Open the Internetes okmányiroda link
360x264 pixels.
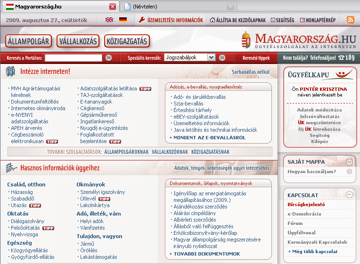tap(38, 108)
